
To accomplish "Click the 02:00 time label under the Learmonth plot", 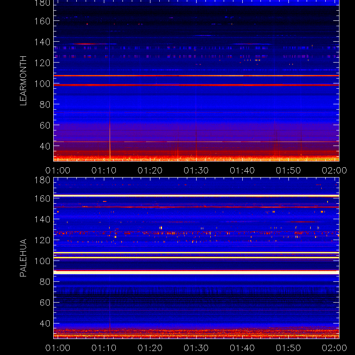I will pos(335,170).
